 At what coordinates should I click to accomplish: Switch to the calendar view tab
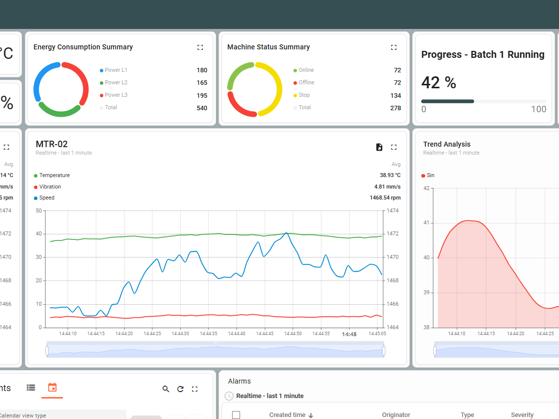(x=52, y=388)
